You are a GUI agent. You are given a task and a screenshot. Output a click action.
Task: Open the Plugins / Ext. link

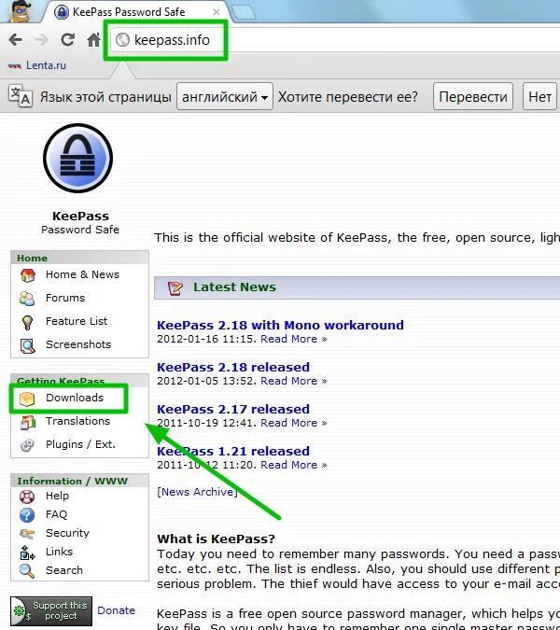point(80,444)
